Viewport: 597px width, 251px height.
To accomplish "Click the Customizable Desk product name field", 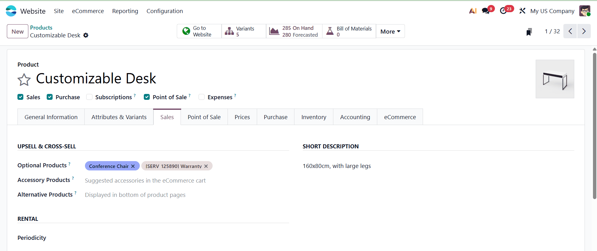I will pyautogui.click(x=96, y=78).
